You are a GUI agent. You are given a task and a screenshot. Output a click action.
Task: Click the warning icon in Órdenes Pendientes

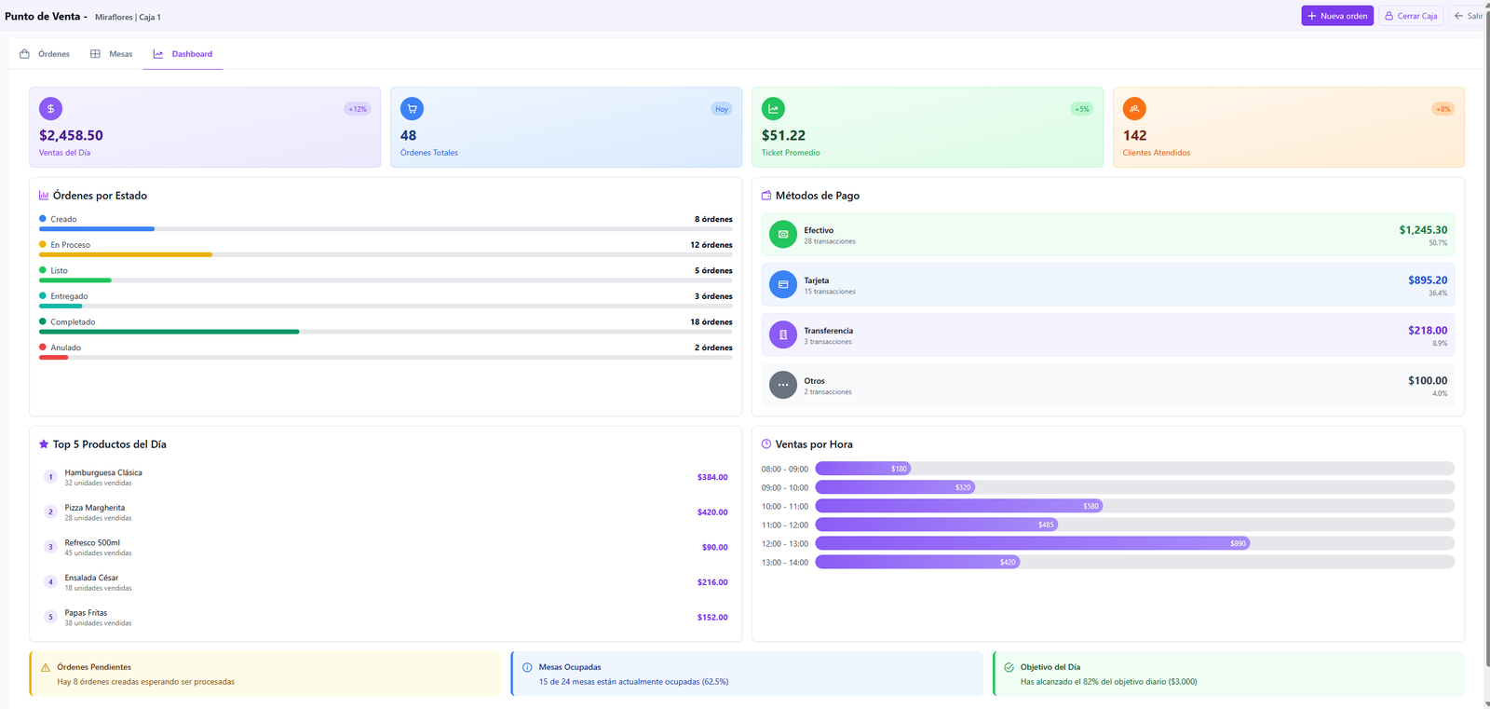[x=46, y=668]
